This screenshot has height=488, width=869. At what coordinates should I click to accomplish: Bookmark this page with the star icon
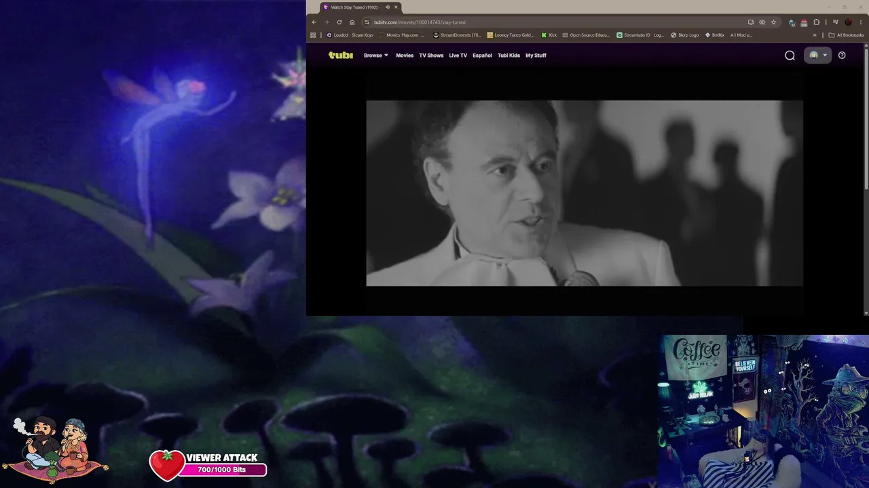(x=773, y=22)
